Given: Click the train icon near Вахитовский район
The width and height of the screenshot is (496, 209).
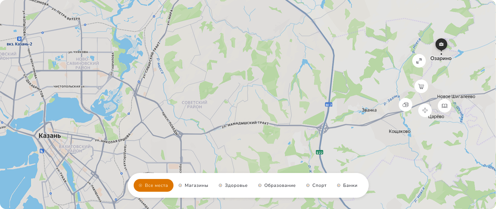Looking at the screenshot, I should [x=42, y=151].
